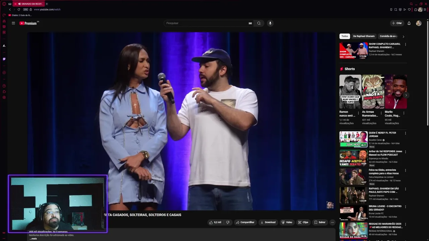429x241 pixels.
Task: Open the Opera menu logo
Action: [4, 4]
